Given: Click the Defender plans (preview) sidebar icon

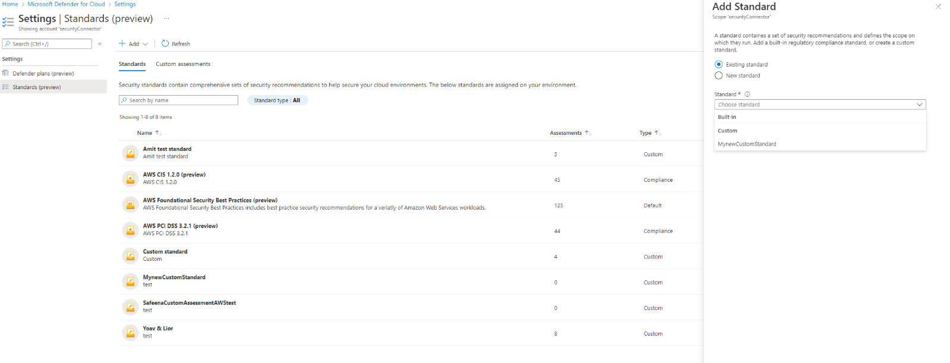Looking at the screenshot, I should pyautogui.click(x=5, y=73).
